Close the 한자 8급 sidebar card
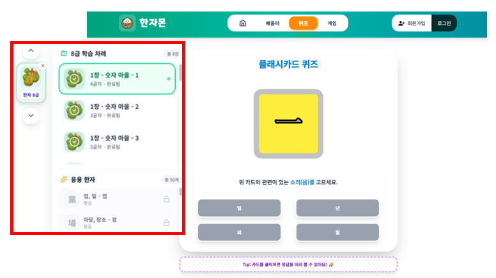Screen dimensions: 496x278 (43, 66)
